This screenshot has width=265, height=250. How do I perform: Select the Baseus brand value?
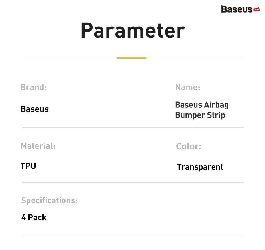point(35,109)
